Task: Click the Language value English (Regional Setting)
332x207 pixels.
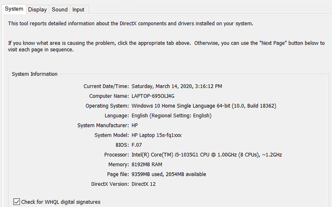Action: [171, 116]
